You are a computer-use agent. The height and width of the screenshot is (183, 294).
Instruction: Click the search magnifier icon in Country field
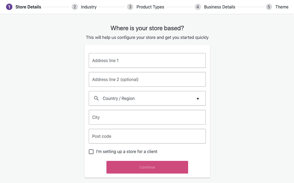click(x=96, y=98)
